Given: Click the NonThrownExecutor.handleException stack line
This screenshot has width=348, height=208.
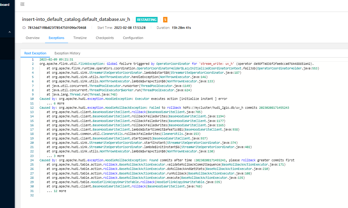Looking at the screenshot, I should pyautogui.click(x=127, y=77).
